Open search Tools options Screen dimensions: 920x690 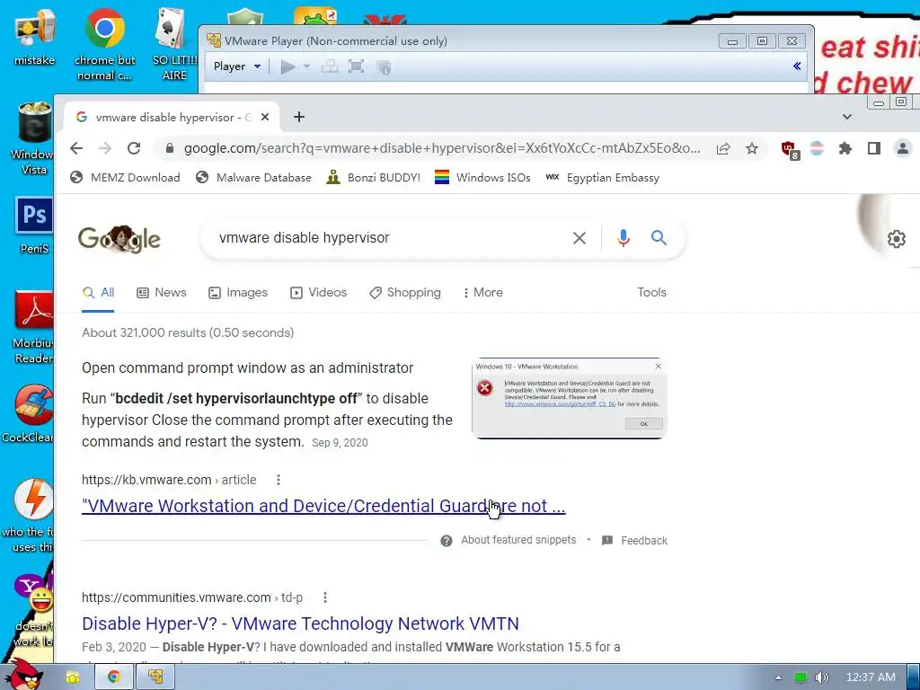[652, 292]
